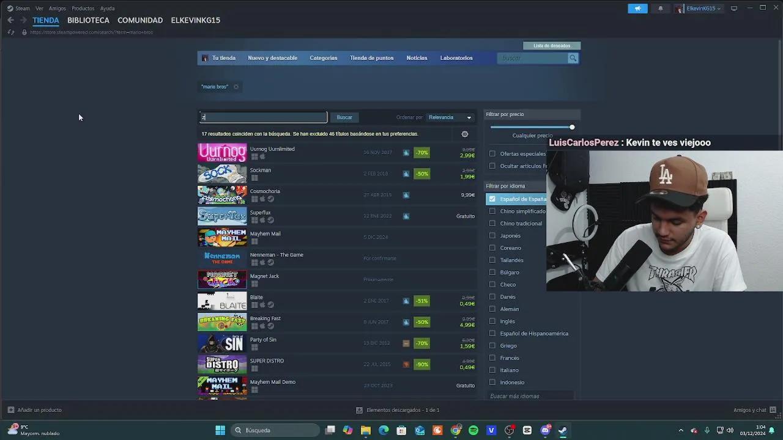This screenshot has width=783, height=440.
Task: Check the Ofertas especiales option
Action: pos(492,153)
